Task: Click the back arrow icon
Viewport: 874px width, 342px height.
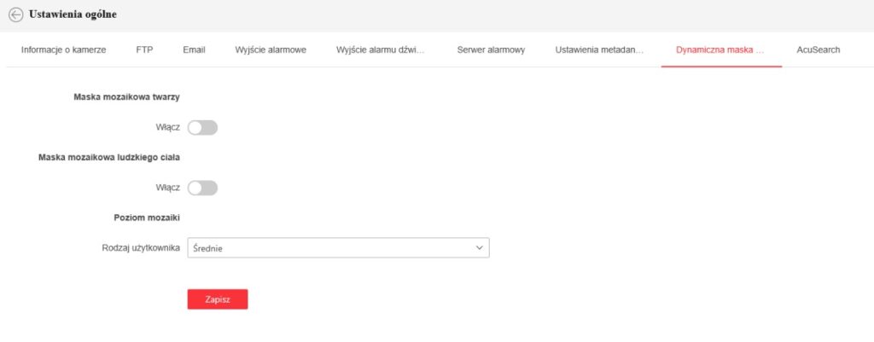Action: click(15, 14)
